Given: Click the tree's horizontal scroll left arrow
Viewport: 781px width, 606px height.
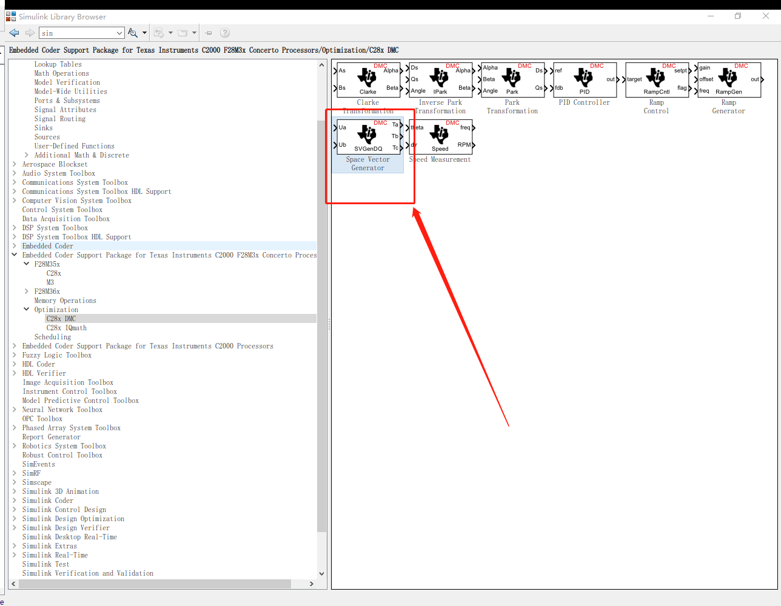Looking at the screenshot, I should tap(13, 584).
